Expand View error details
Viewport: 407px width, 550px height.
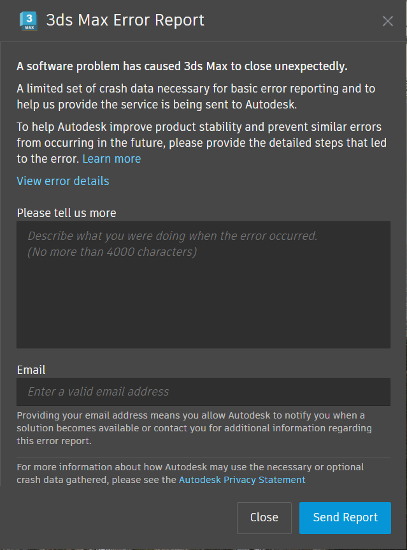63,181
